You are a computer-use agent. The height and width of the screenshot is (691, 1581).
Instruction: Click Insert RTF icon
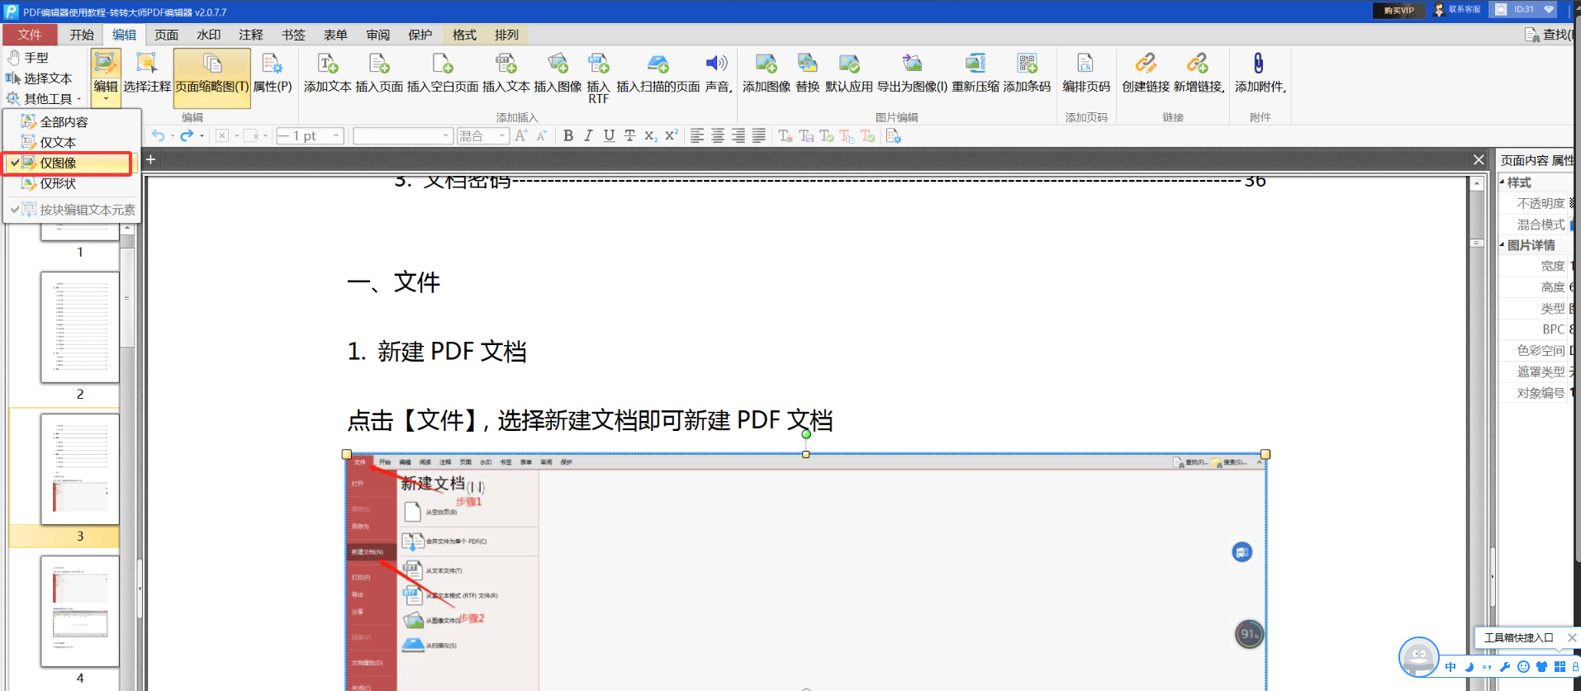click(598, 64)
